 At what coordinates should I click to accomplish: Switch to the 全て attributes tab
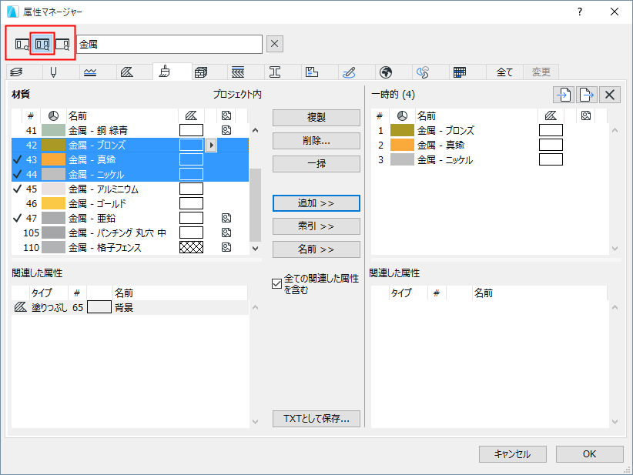[x=505, y=72]
